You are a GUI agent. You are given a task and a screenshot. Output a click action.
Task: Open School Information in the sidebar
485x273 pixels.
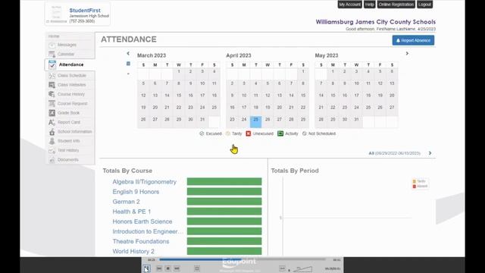74,131
